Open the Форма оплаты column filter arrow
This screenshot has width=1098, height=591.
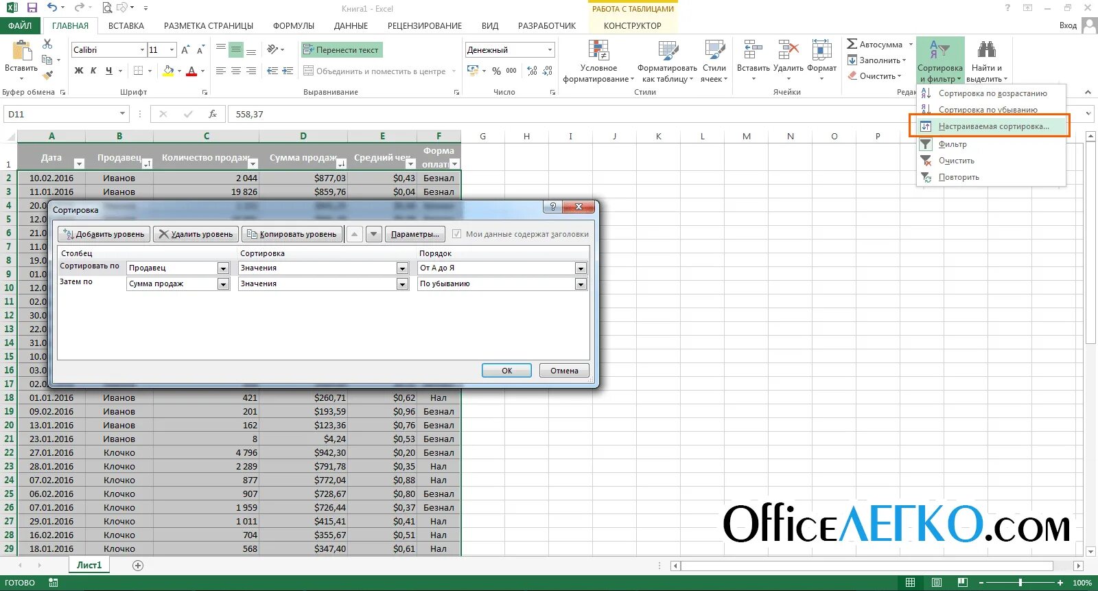[x=454, y=163]
